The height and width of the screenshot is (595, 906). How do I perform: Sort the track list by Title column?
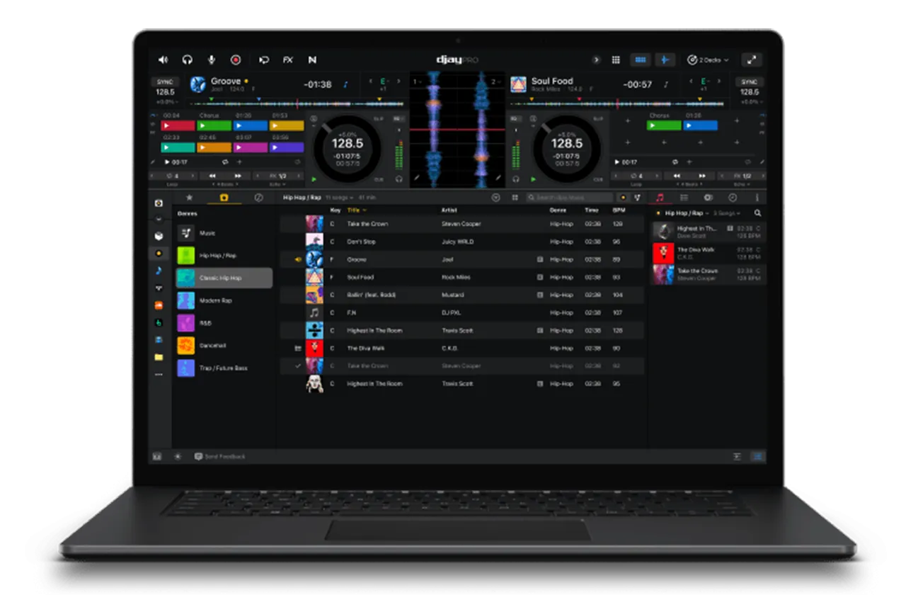tap(357, 210)
